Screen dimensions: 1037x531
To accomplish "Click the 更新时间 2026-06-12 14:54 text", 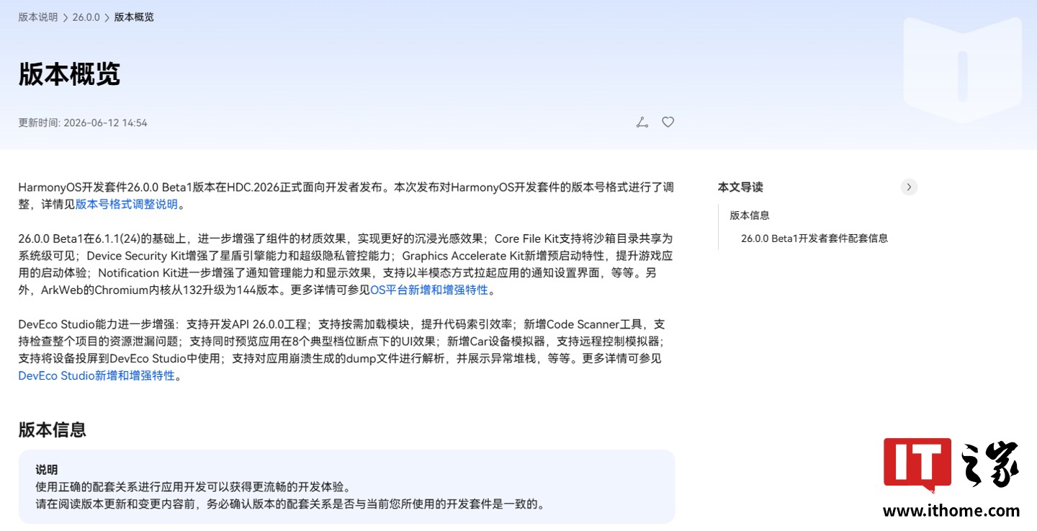I will click(83, 123).
